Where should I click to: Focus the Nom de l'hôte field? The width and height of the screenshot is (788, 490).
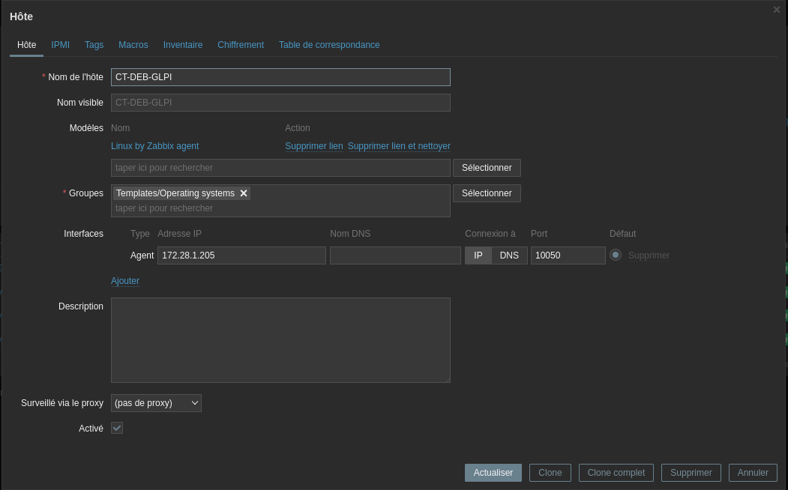click(x=280, y=77)
